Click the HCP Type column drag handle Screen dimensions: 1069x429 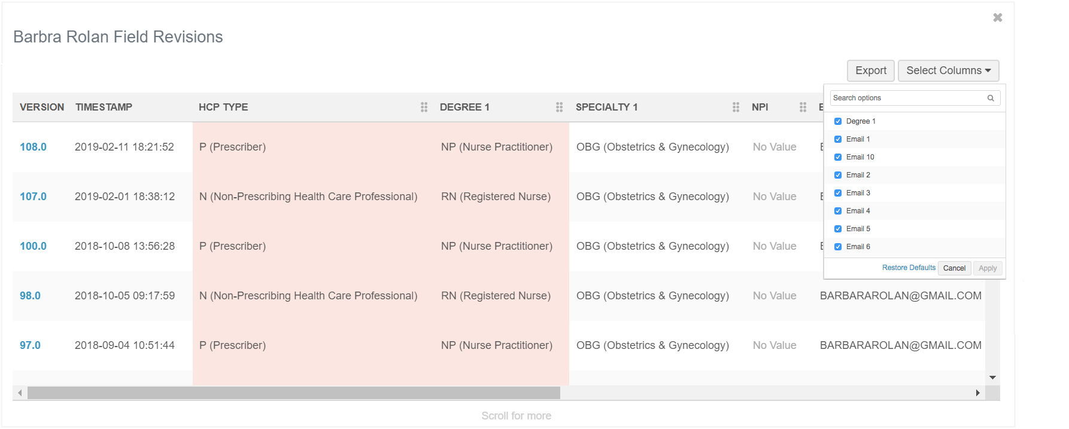click(x=424, y=107)
